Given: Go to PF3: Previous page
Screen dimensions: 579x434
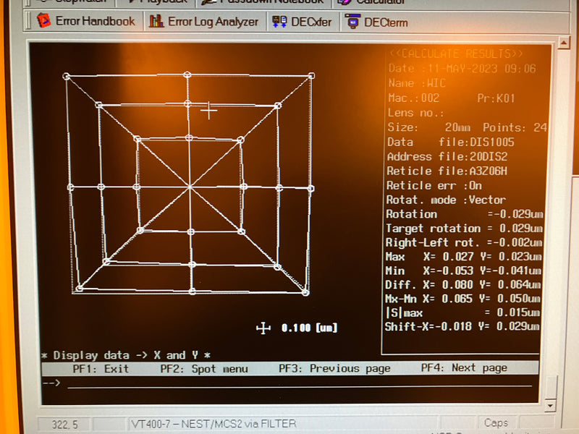Looking at the screenshot, I should 334,368.
